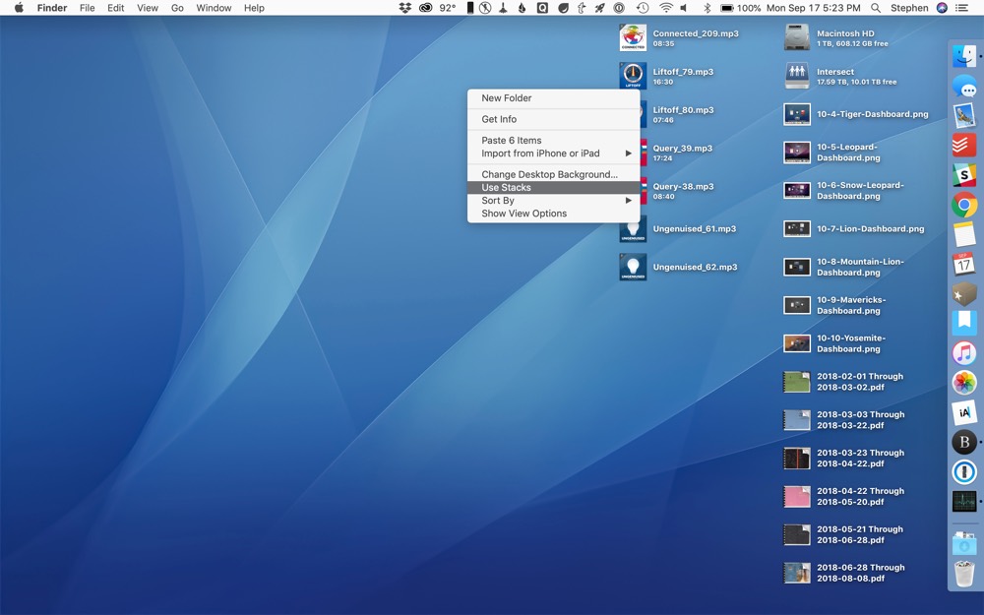Open the Photos app in the Dock

click(x=962, y=383)
